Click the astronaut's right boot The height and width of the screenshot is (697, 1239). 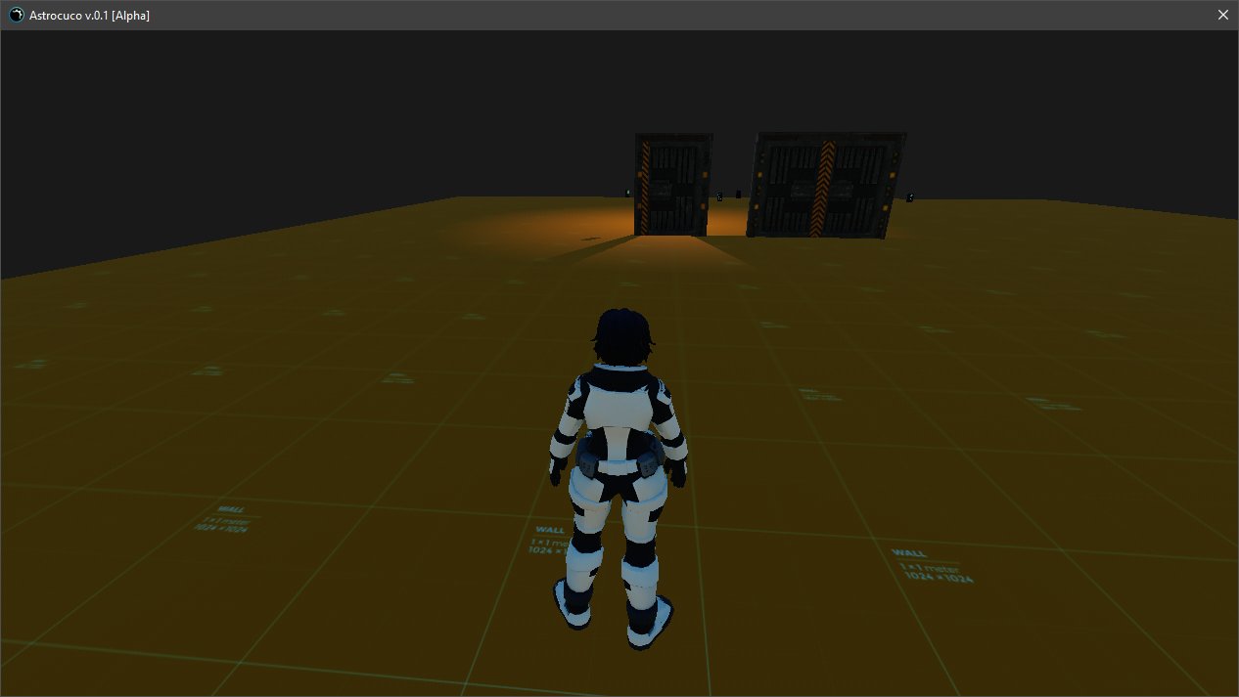648,620
